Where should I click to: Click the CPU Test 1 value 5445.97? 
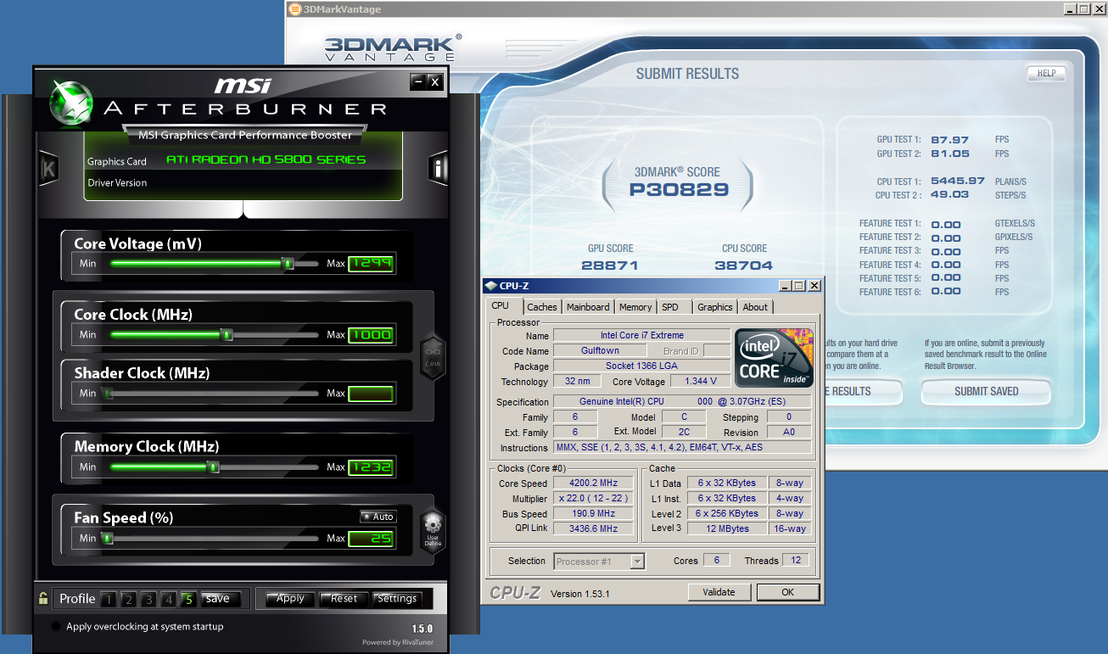[x=957, y=181]
